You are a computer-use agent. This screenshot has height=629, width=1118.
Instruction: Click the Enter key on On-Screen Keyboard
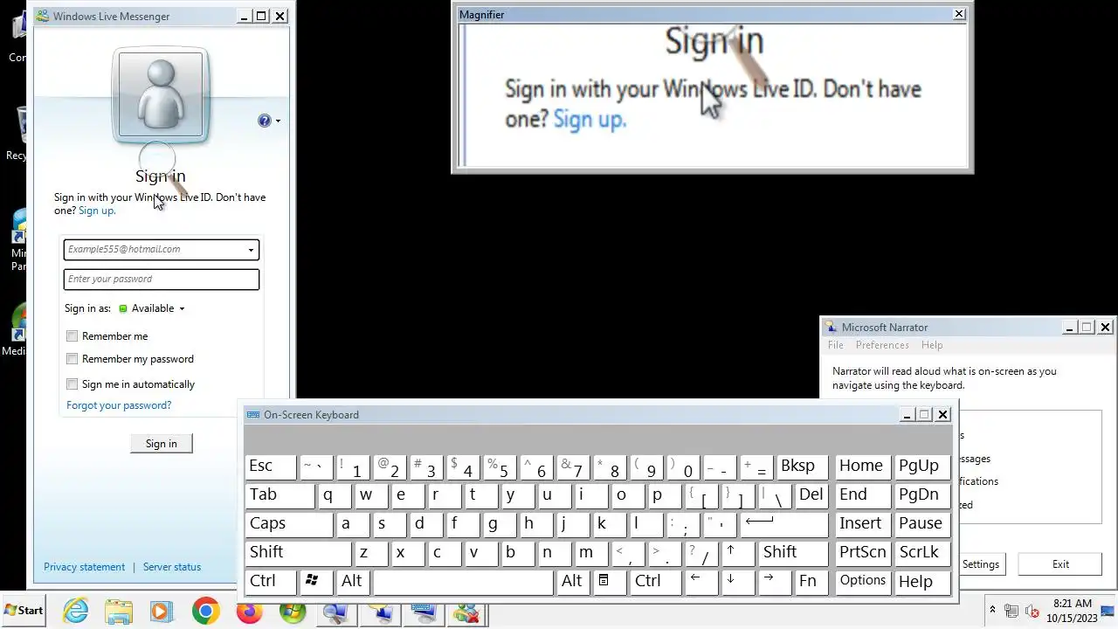coord(783,523)
